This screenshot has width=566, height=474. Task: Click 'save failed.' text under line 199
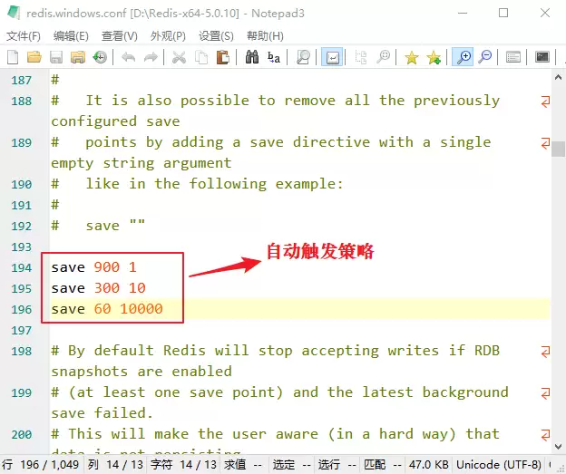tap(102, 413)
